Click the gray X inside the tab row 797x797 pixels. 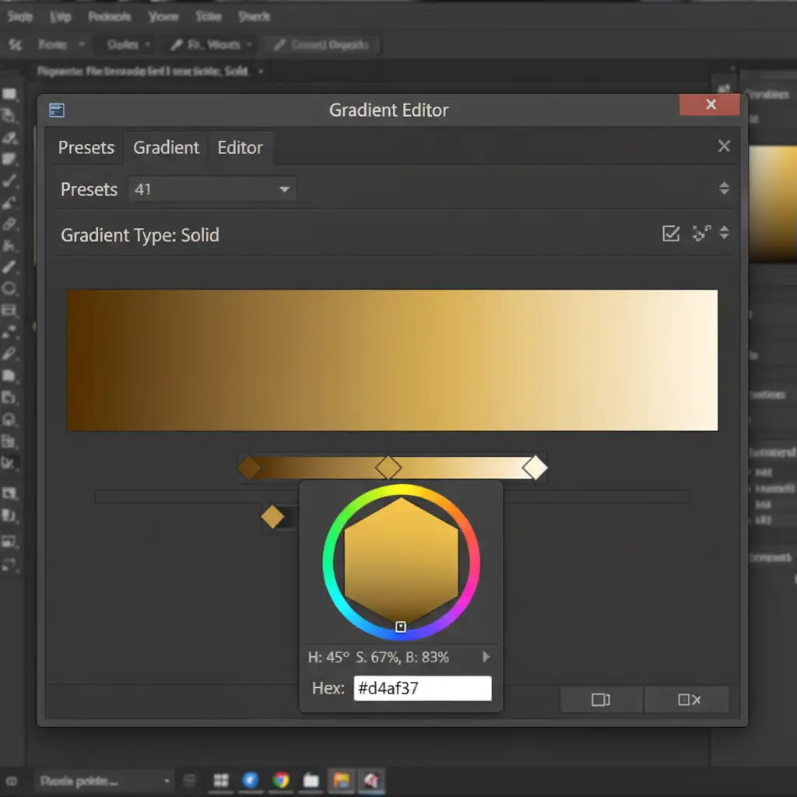point(724,146)
